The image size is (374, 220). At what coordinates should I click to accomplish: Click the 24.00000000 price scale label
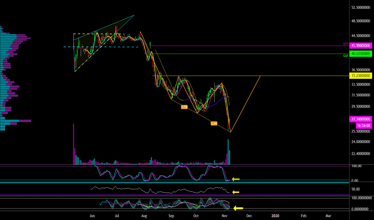pyautogui.click(x=361, y=142)
